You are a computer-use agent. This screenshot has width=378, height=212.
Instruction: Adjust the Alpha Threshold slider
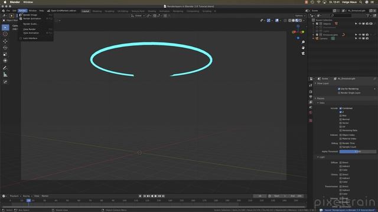coord(358,152)
